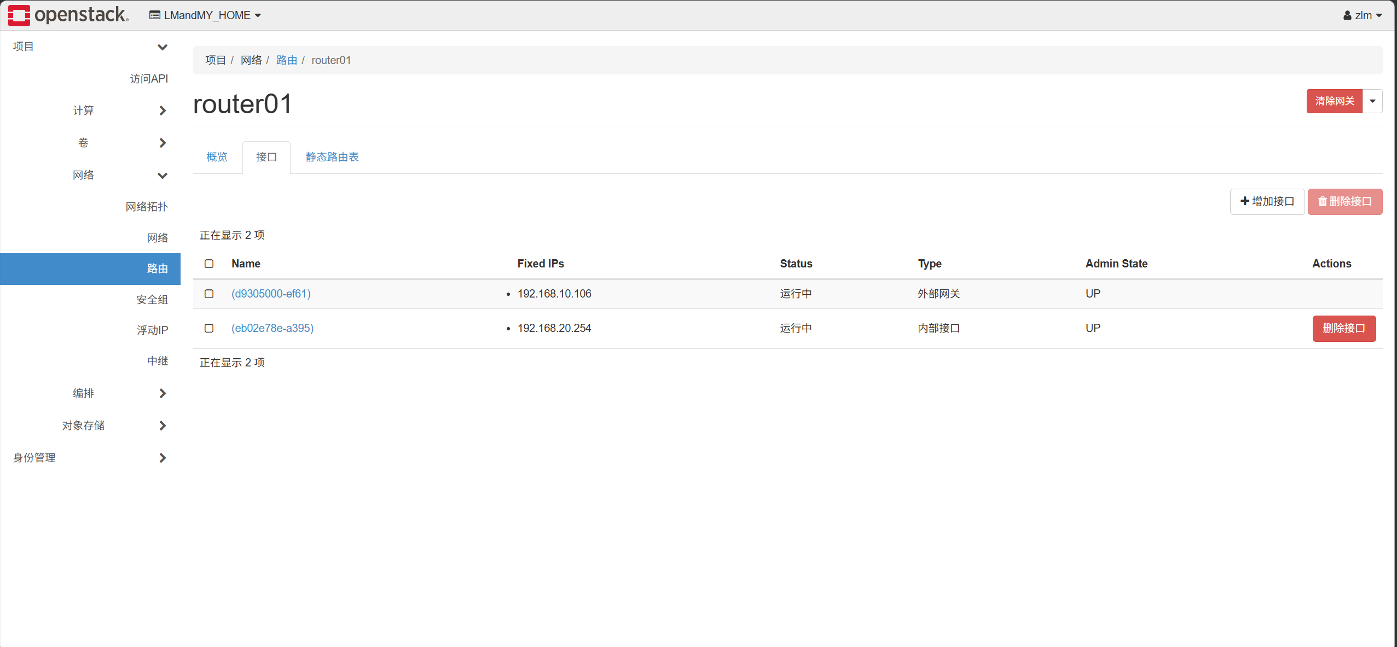
Task: Open 安全组 in the sidebar
Action: (x=152, y=300)
